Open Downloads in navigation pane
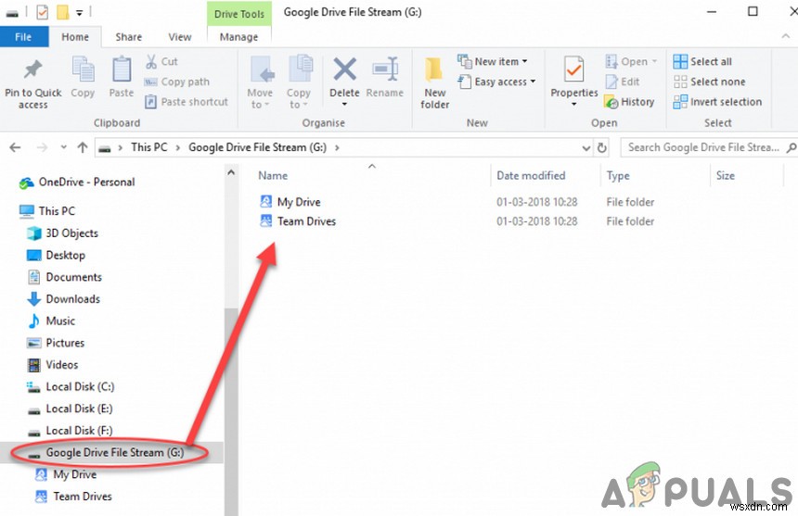This screenshot has height=516, width=798. coord(63,298)
